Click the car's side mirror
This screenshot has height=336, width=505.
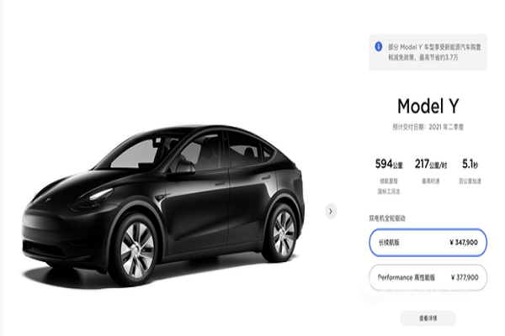point(184,166)
